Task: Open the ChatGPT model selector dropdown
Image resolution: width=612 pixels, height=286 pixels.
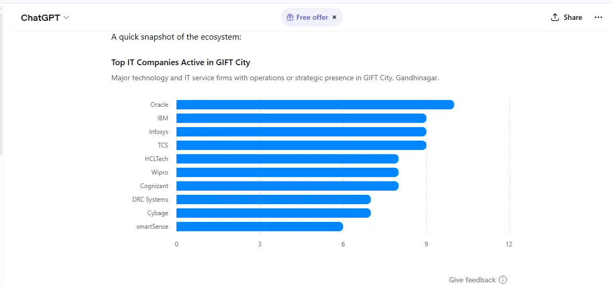Action: [x=45, y=18]
